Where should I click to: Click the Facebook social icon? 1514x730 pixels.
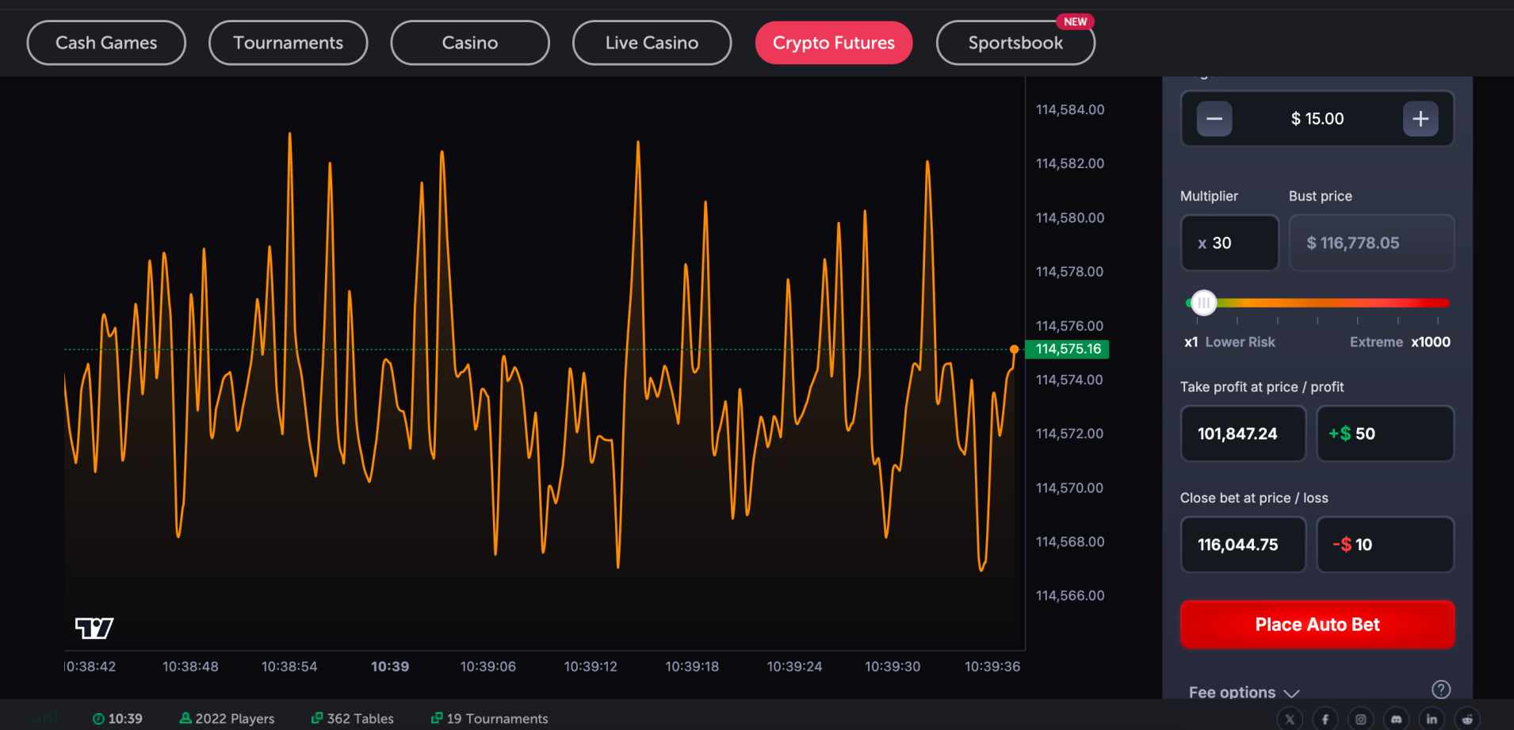pyautogui.click(x=1325, y=718)
